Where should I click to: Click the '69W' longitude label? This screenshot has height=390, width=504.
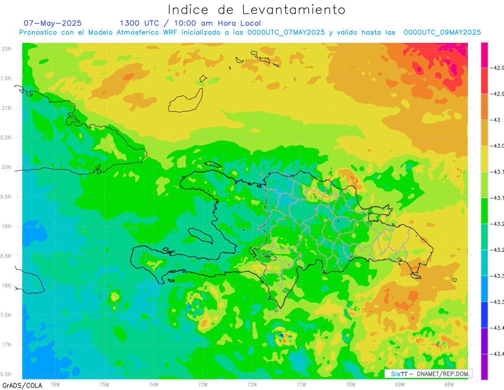click(x=400, y=384)
